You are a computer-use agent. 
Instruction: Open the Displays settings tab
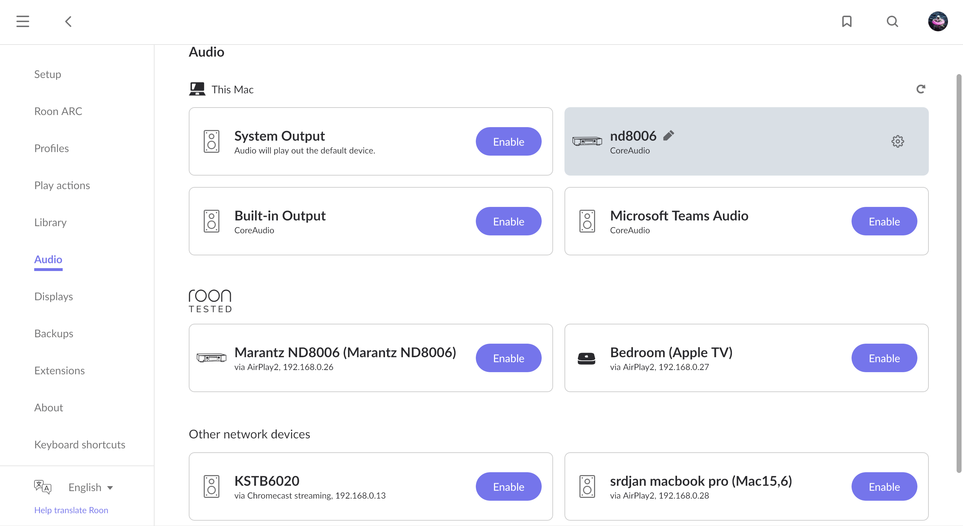tap(53, 296)
